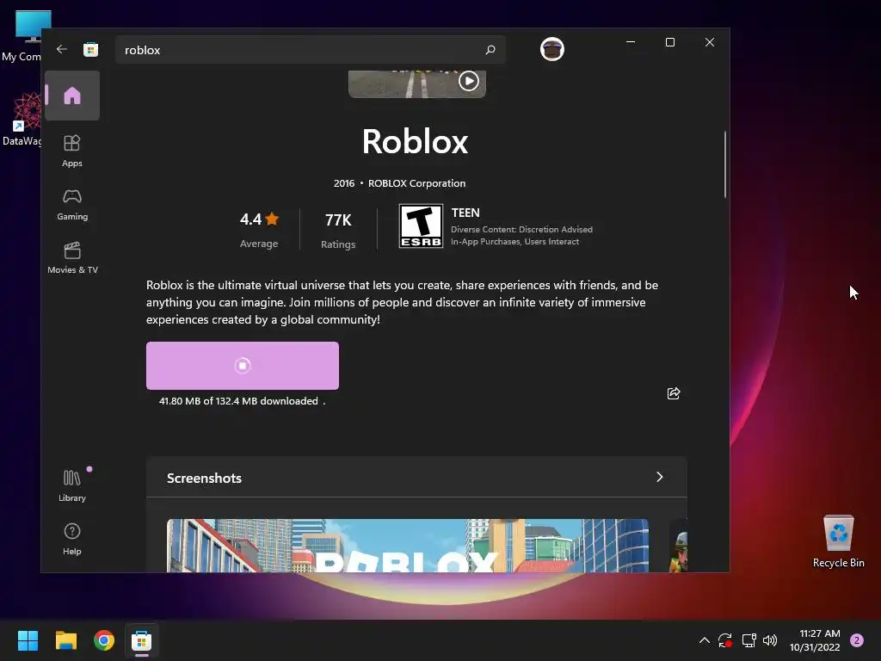
Task: Launch Google Chrome from taskbar
Action: 104,640
